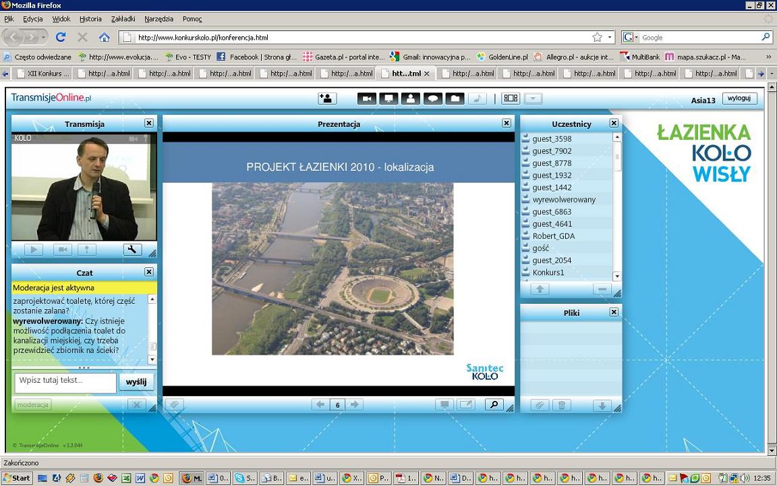Screen dimensions: 777x486
Task: Click the microphone icon under the video
Action: pos(87,250)
